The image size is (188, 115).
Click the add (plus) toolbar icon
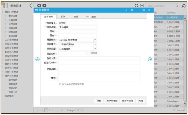(x=39, y=6)
